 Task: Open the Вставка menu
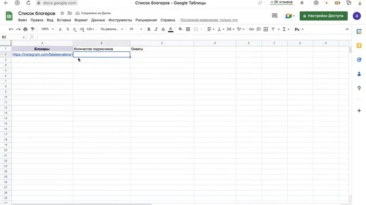pyautogui.click(x=63, y=20)
